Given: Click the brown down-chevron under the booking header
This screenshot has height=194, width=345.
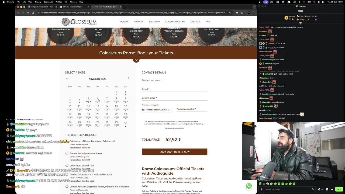Looking at the screenshot, I should tap(136, 60).
